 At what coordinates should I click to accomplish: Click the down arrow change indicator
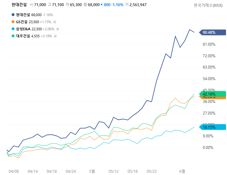click(102, 5)
